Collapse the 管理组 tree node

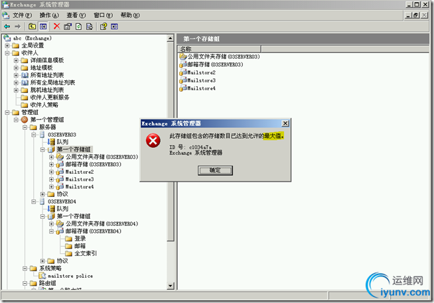click(x=7, y=112)
